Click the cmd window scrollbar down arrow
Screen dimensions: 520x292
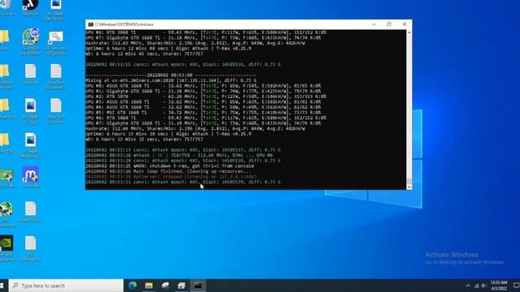(x=409, y=187)
